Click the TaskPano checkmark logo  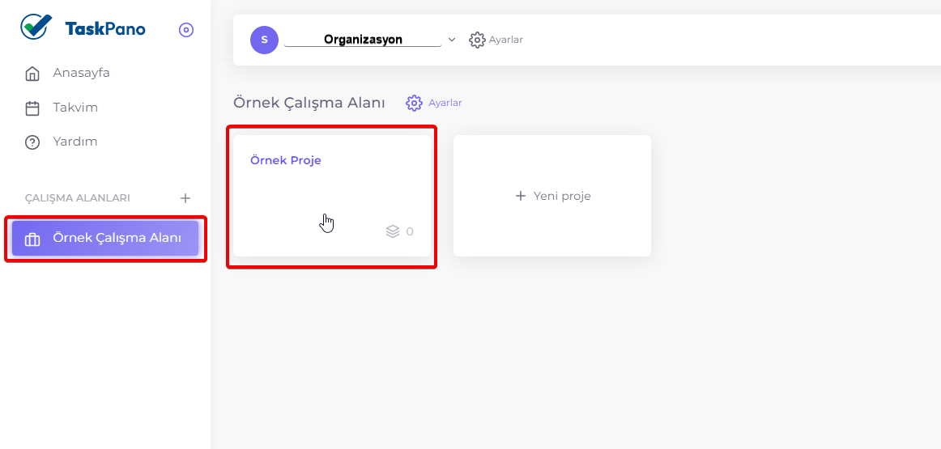(x=36, y=28)
